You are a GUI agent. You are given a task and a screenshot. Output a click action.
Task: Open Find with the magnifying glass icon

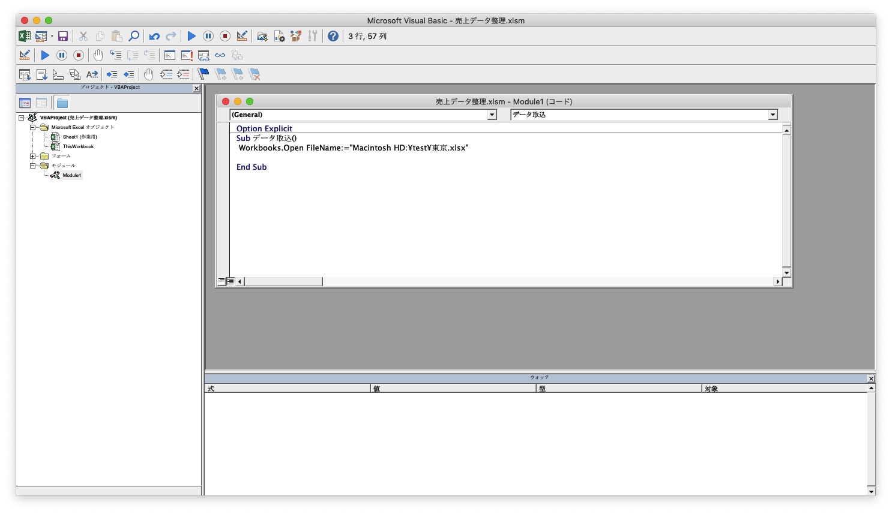pyautogui.click(x=134, y=37)
